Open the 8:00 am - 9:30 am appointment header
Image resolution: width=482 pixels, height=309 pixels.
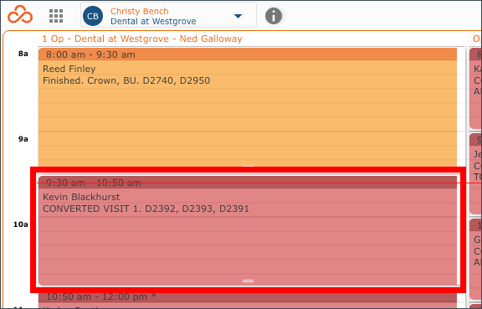click(248, 54)
